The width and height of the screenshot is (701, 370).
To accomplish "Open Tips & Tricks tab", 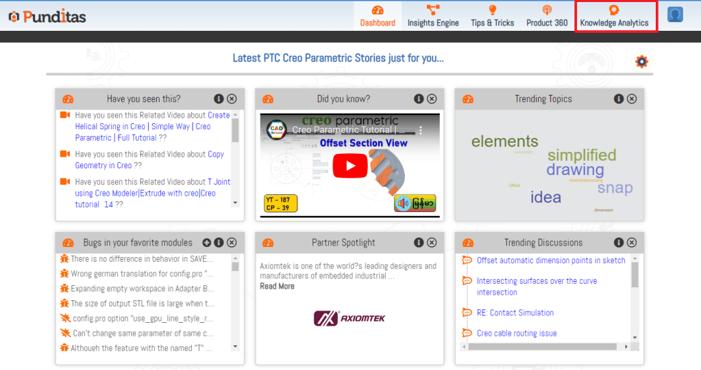I will point(492,16).
